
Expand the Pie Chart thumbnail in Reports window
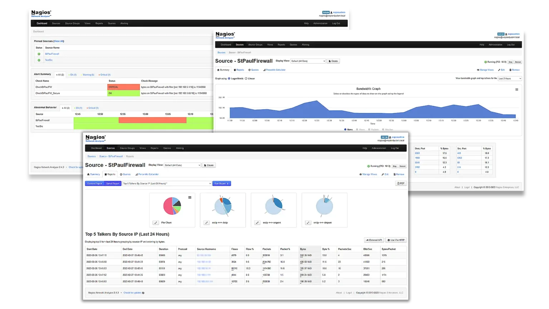[x=156, y=222]
